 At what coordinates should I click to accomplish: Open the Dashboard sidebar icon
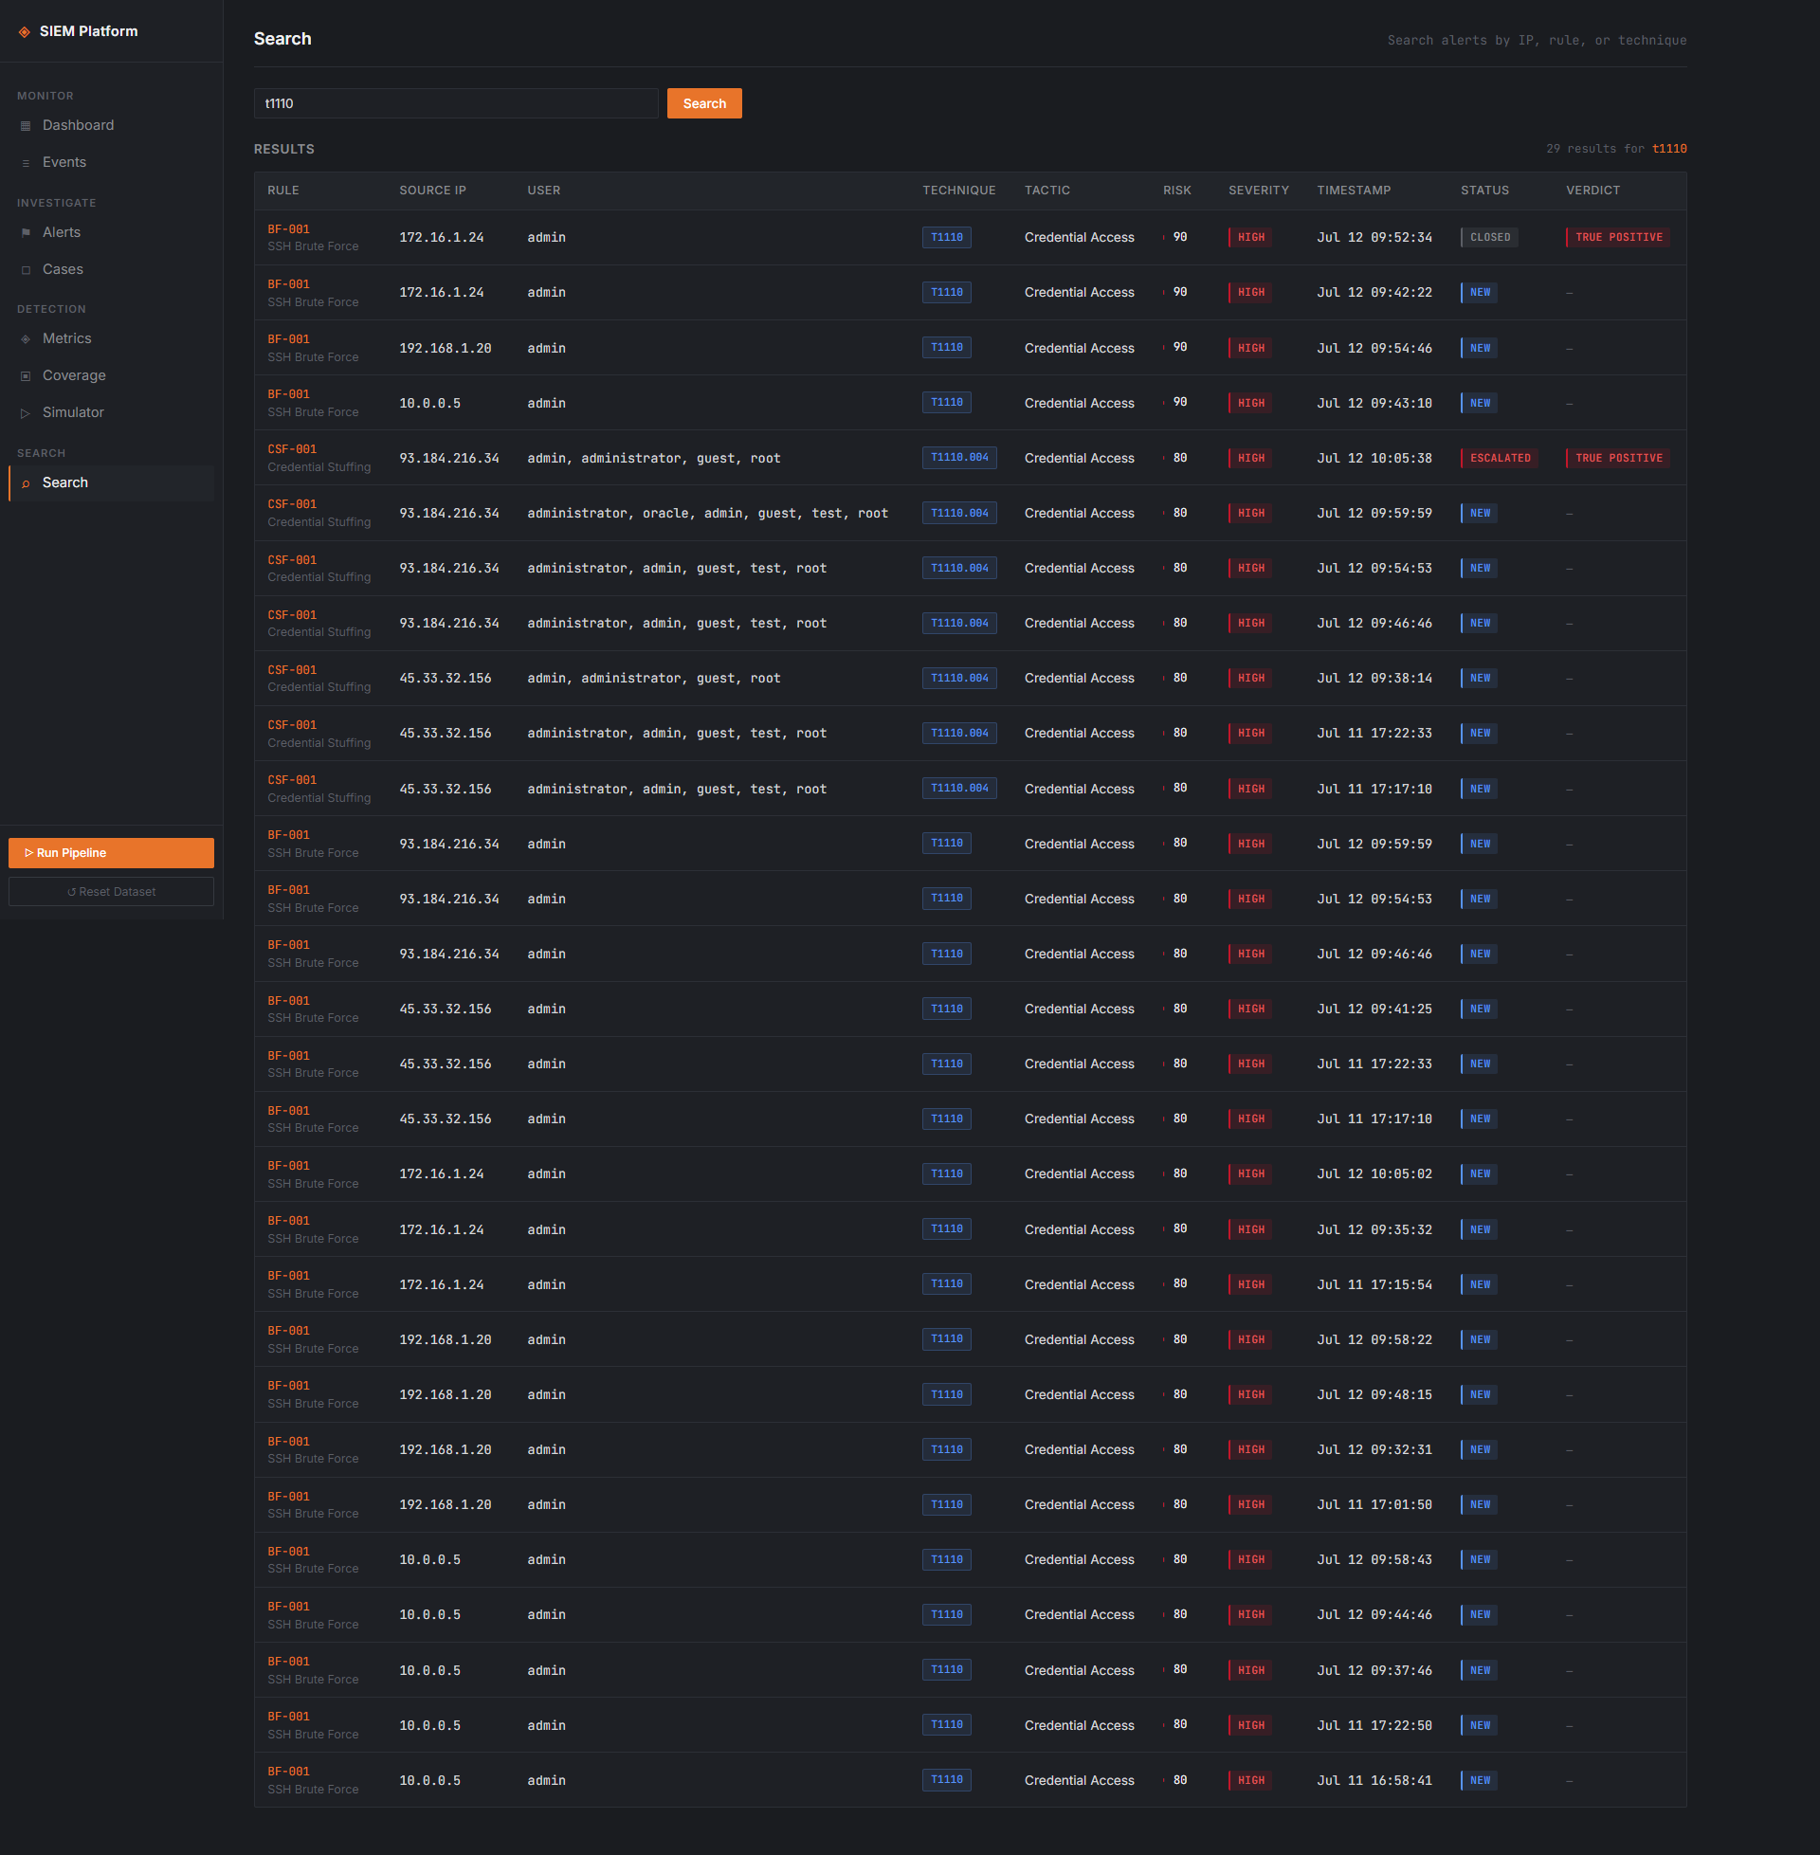click(26, 126)
